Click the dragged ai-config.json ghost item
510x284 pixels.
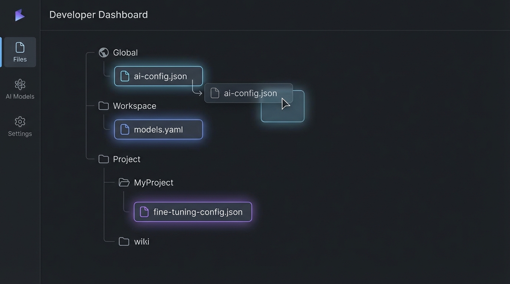click(x=245, y=93)
